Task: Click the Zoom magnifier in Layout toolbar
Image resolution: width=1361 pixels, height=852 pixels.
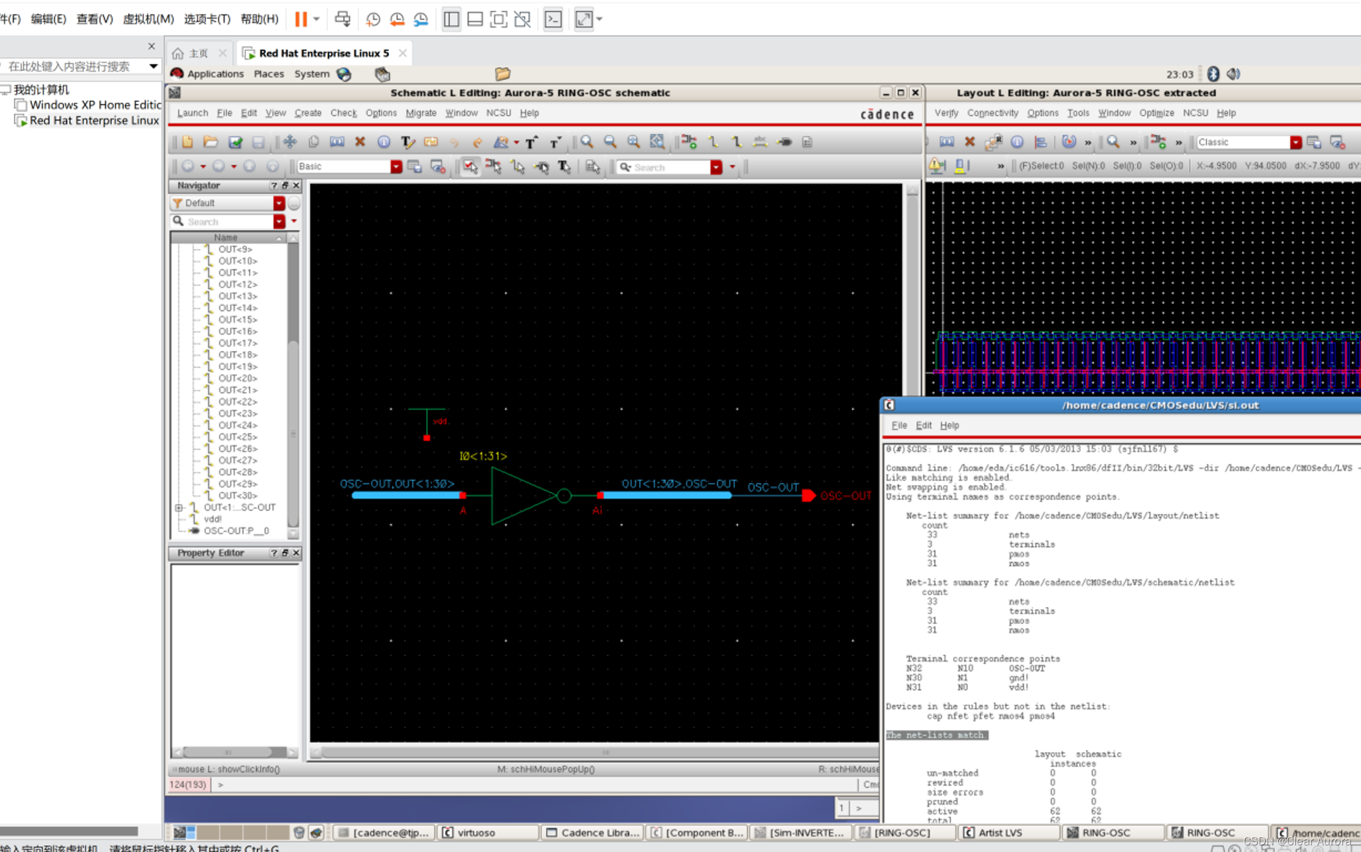Action: 1113,142
